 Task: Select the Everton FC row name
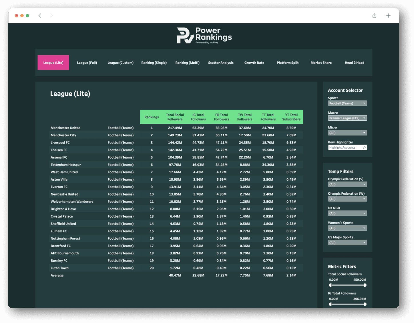(59, 187)
